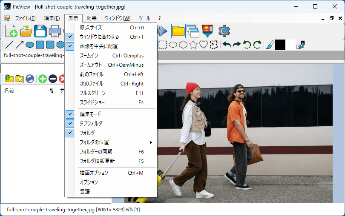The width and height of the screenshot is (345, 216).
Task: Select the arrow drawing tool
Action: tap(19, 45)
